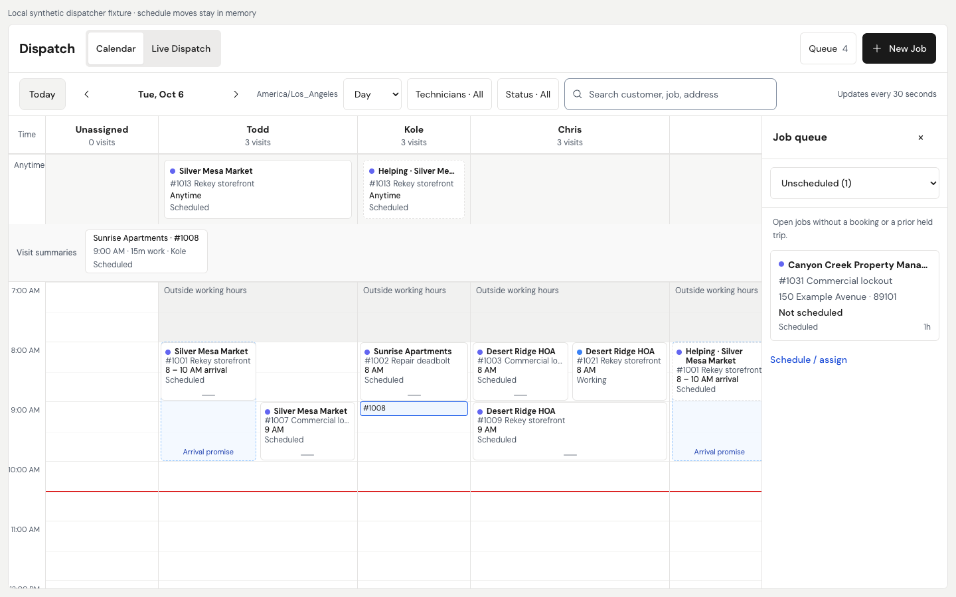
Task: Click the magnifier icon in search box
Action: (578, 94)
